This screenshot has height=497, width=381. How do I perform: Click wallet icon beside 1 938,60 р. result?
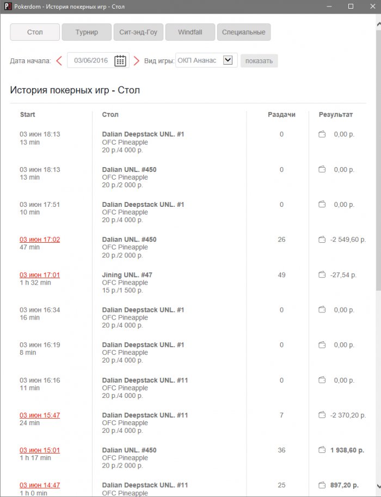point(322,450)
